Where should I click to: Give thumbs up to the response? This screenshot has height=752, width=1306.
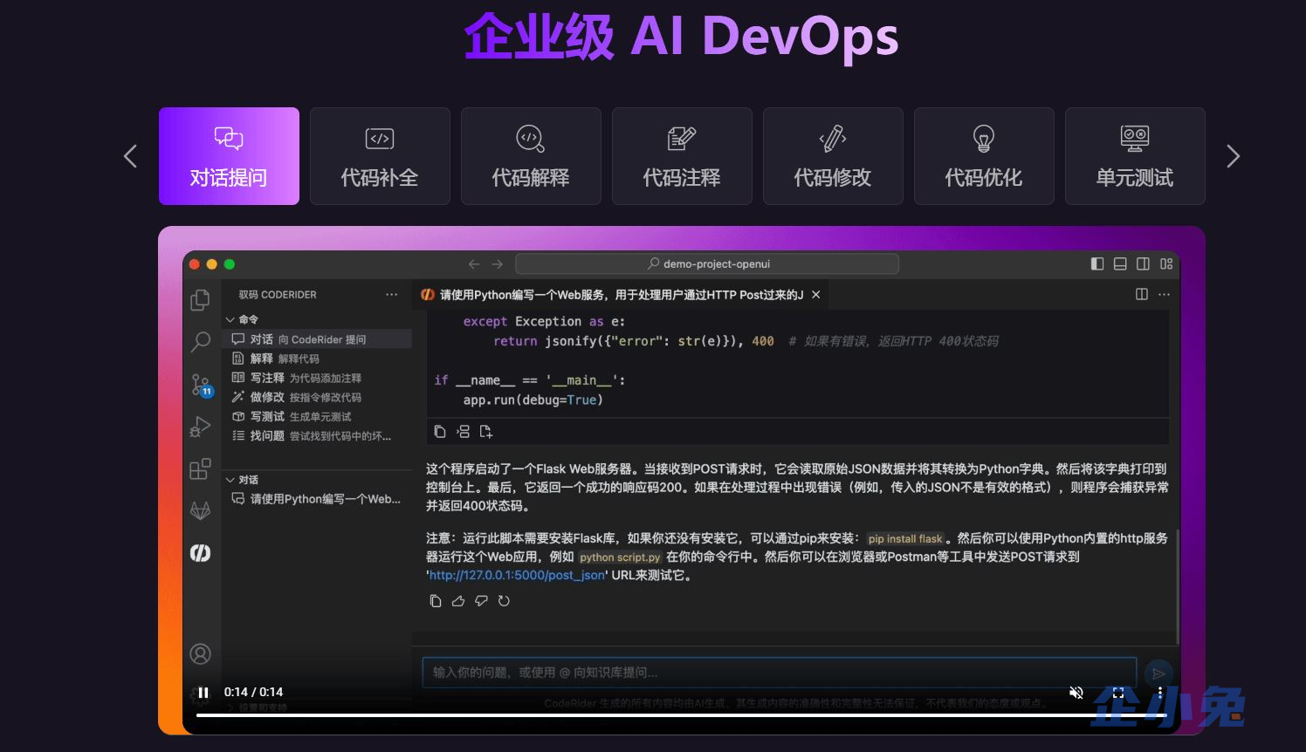coord(458,601)
